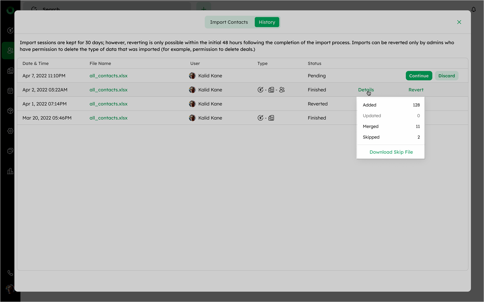484x302 pixels.
Task: Switch to the Import Contacts tab
Action: (229, 22)
